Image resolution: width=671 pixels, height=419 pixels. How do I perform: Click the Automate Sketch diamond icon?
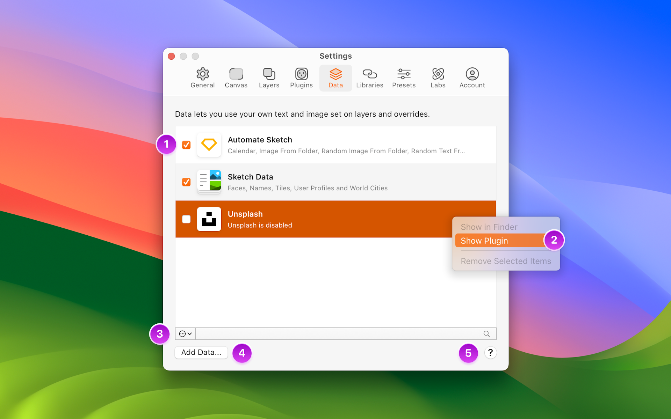[x=209, y=145]
